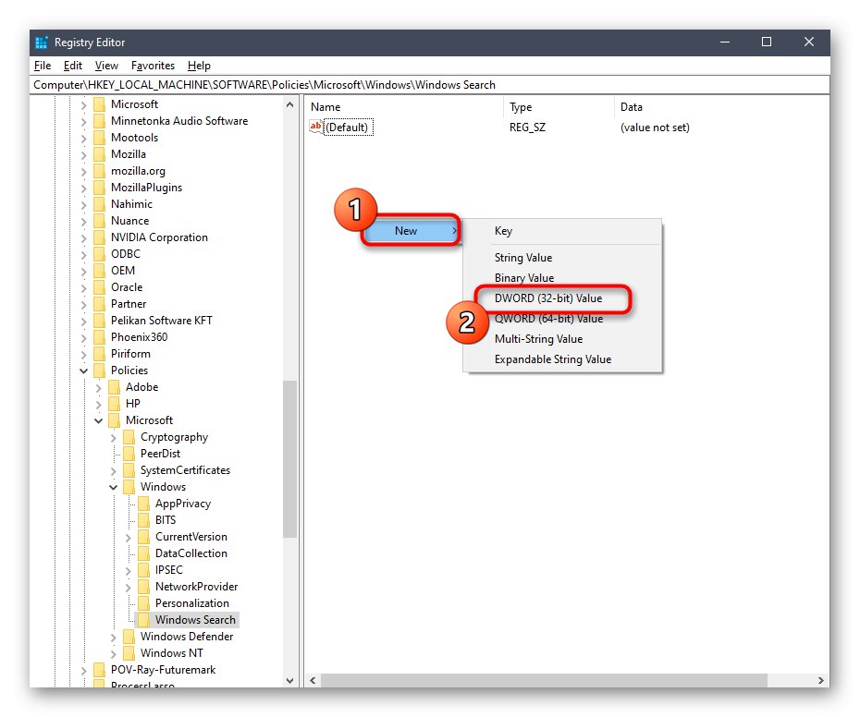Viewport: 860px width, 717px height.
Task: Click the Name column header
Action: 404,107
